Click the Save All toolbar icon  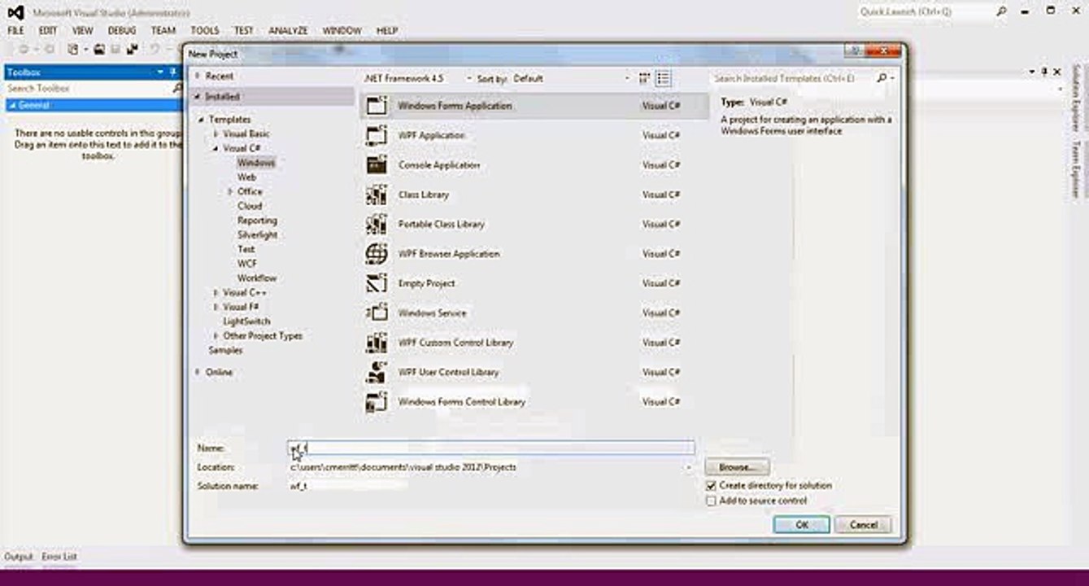click(x=132, y=50)
